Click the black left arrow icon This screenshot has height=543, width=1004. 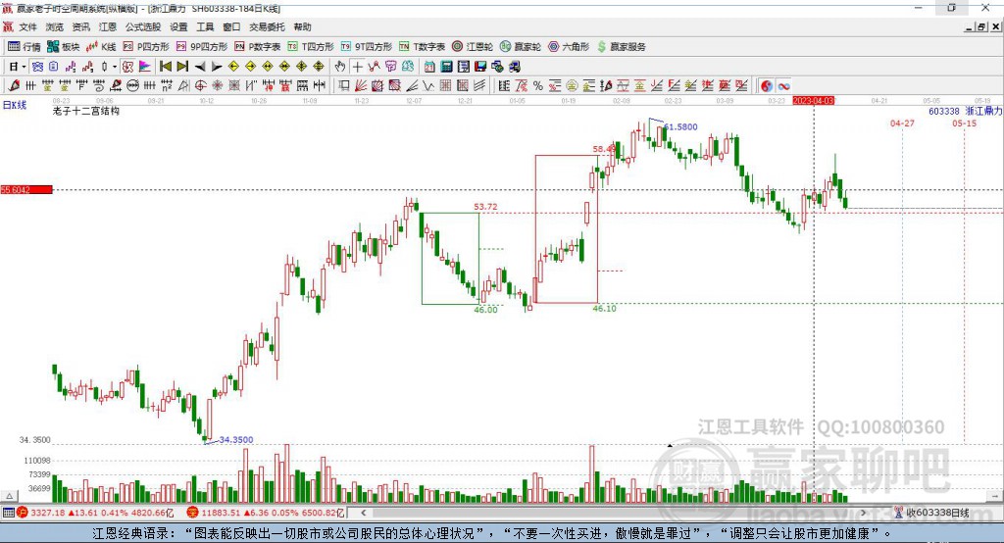point(200,67)
